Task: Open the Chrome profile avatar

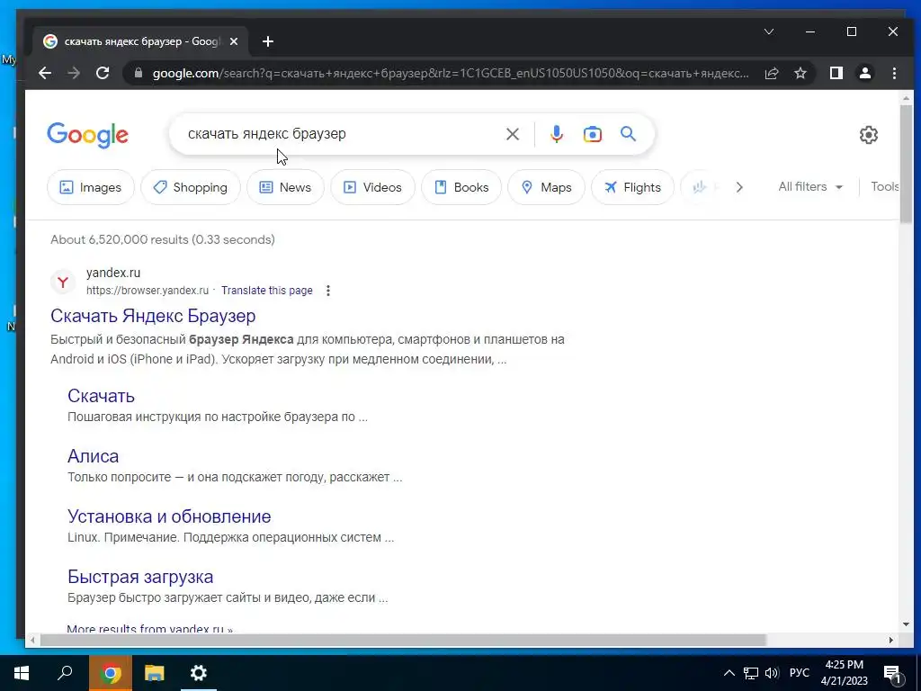Action: pos(864,73)
